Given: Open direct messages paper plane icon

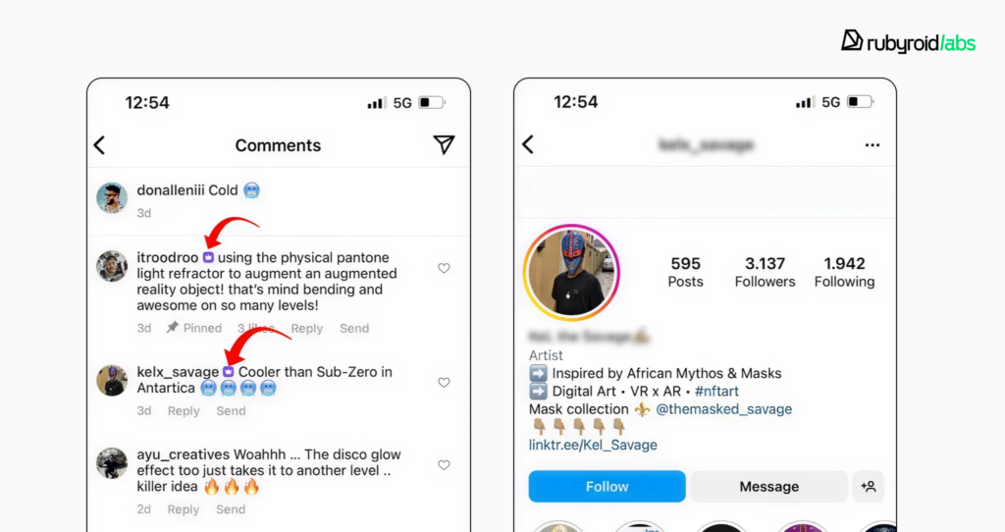Looking at the screenshot, I should 444,144.
